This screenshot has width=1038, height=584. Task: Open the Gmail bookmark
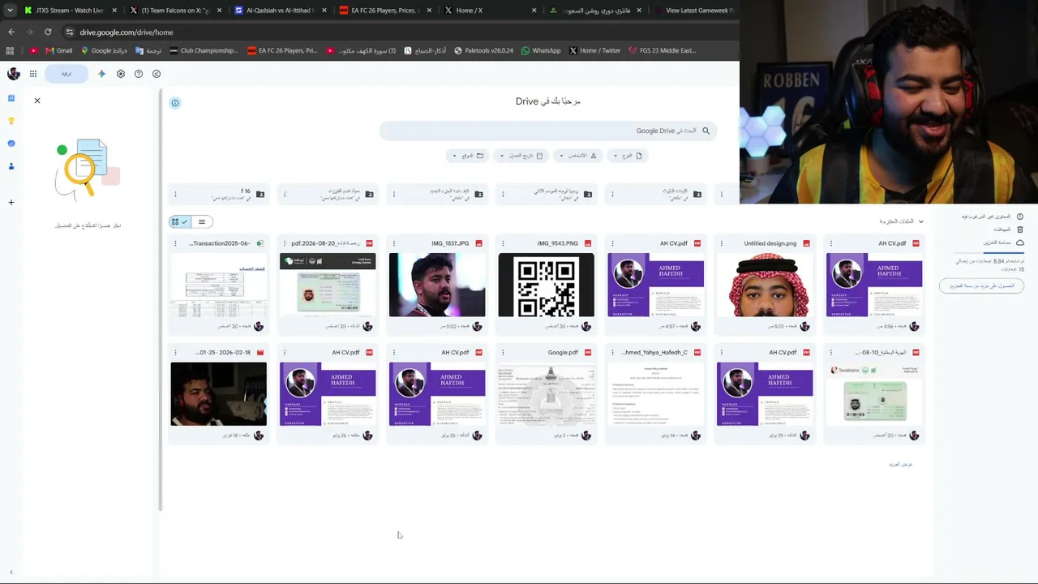(x=58, y=50)
